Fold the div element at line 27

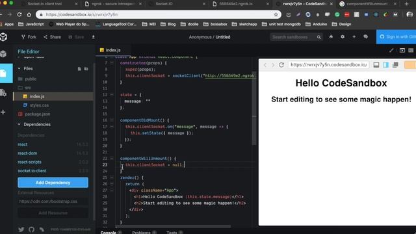coord(112,190)
